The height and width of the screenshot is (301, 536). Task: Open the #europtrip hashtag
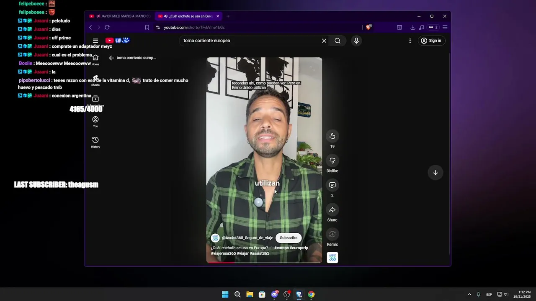(299, 248)
